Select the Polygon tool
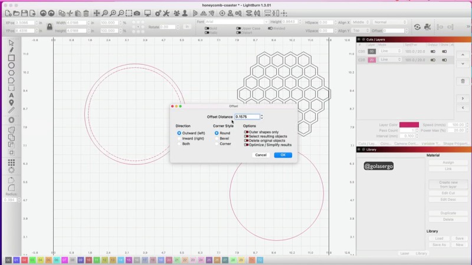This screenshot has height=265, width=472. coord(11,73)
